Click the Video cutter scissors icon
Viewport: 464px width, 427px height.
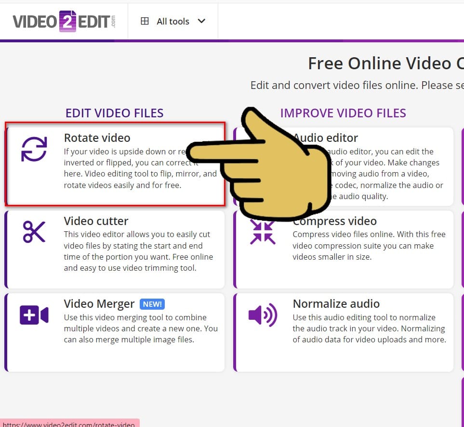[34, 232]
